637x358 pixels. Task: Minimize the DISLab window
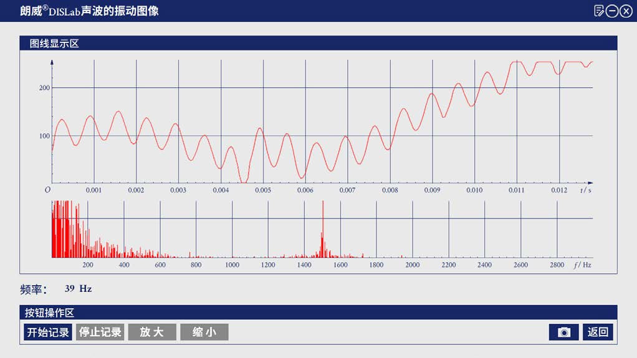pos(612,11)
